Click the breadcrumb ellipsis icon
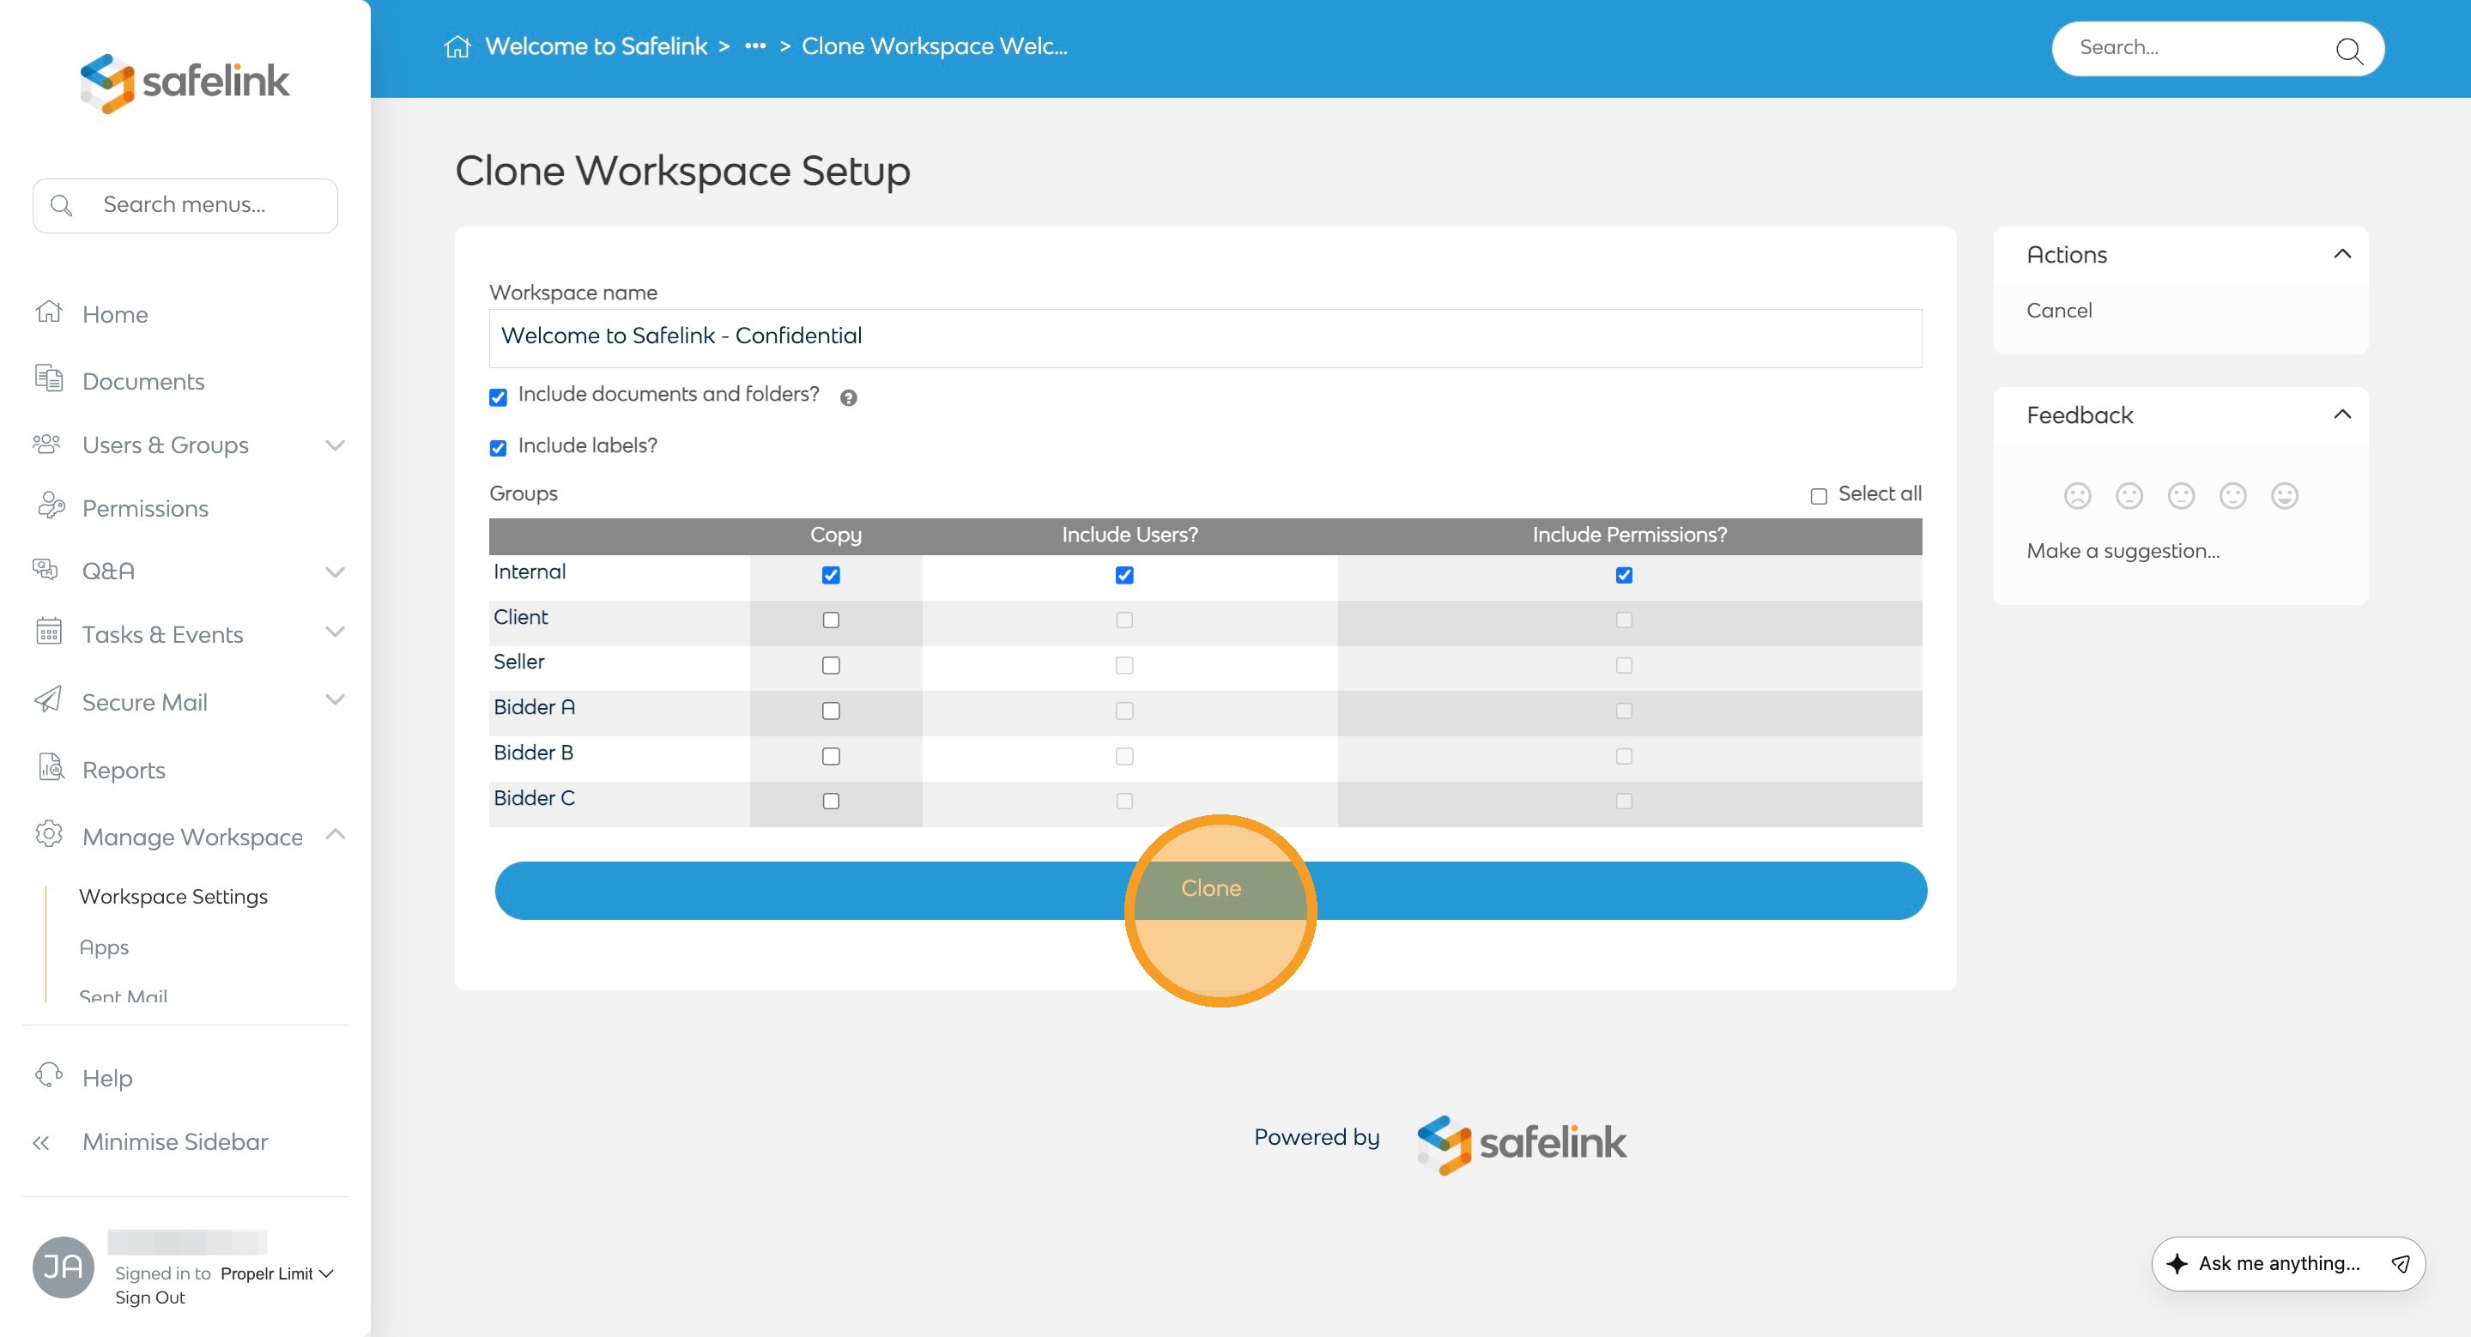The height and width of the screenshot is (1337, 2471). [755, 46]
